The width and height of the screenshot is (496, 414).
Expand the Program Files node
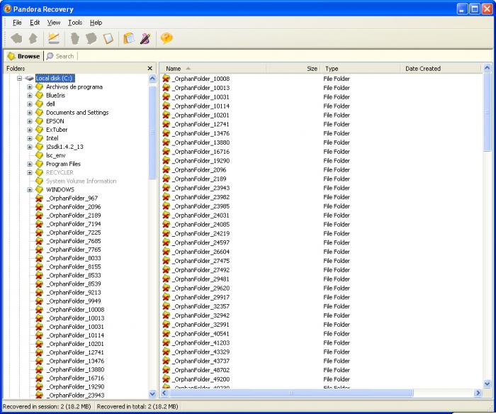(30, 164)
